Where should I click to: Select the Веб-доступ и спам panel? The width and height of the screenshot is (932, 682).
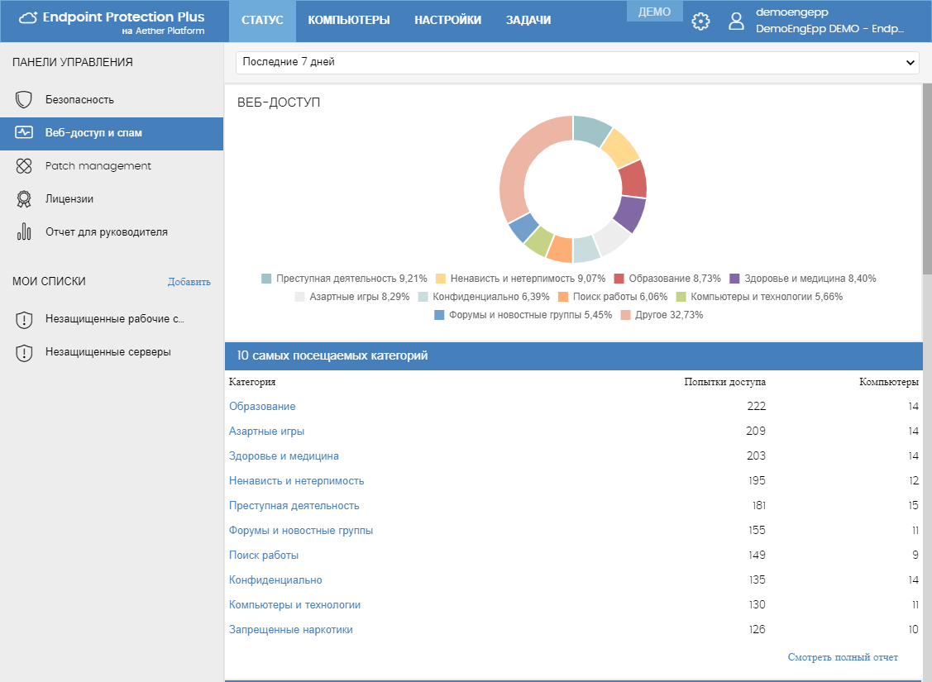click(x=112, y=133)
